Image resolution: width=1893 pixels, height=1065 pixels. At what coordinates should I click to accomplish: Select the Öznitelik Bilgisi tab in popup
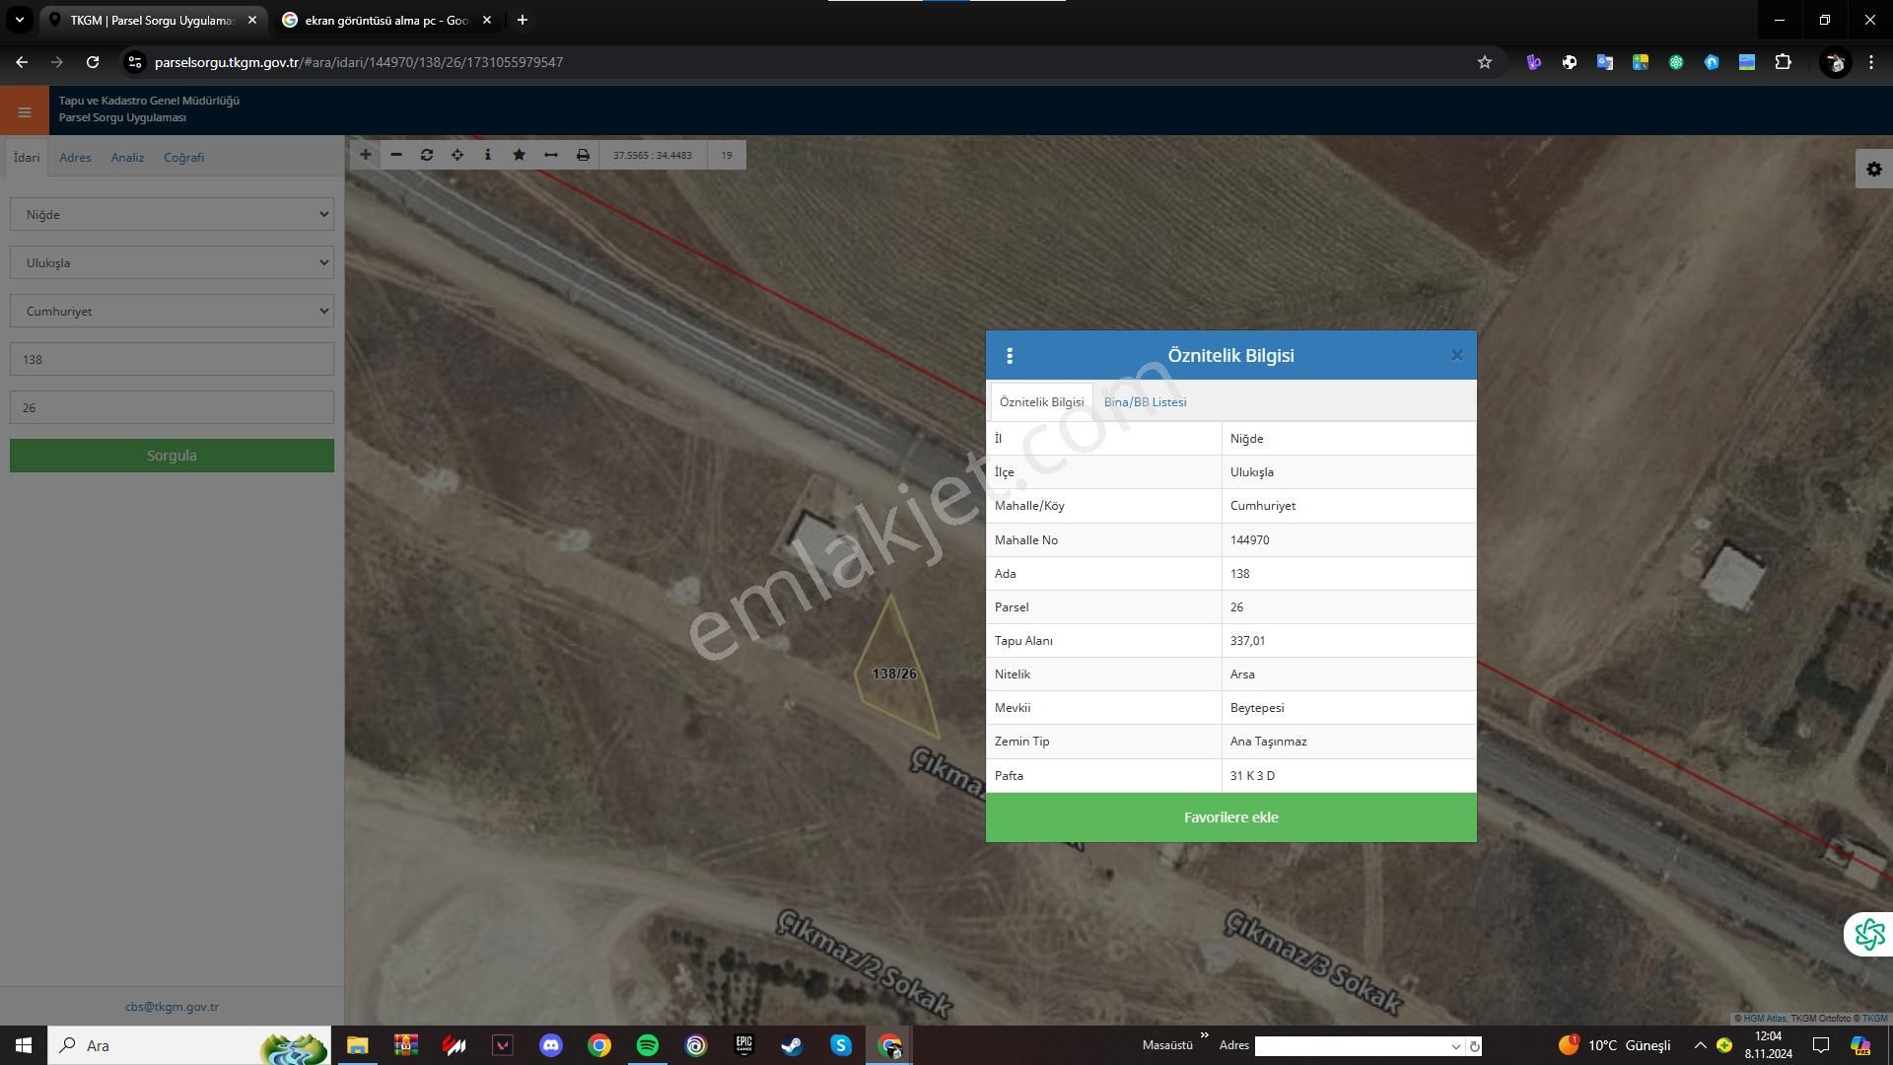click(1041, 401)
